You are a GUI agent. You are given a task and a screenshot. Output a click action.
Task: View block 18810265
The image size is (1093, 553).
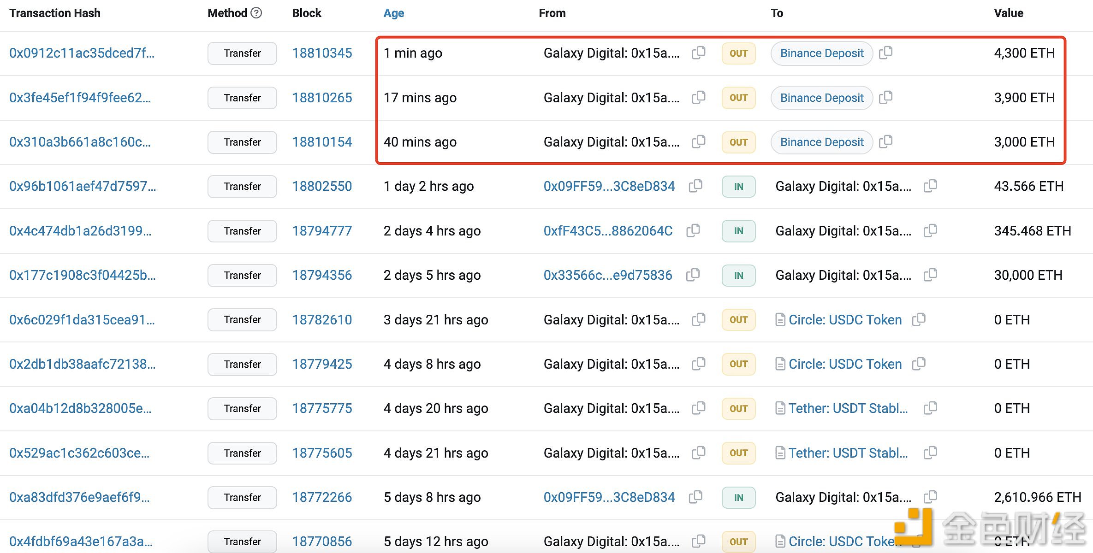click(x=322, y=98)
